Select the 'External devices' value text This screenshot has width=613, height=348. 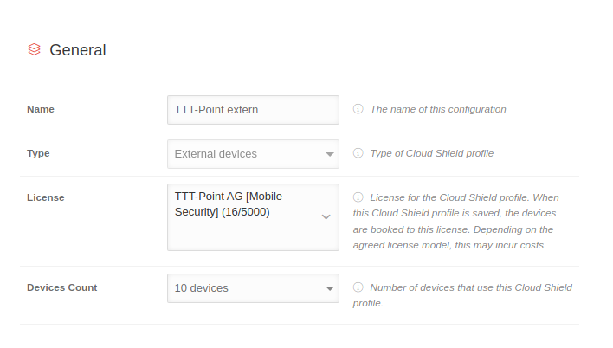tap(216, 154)
